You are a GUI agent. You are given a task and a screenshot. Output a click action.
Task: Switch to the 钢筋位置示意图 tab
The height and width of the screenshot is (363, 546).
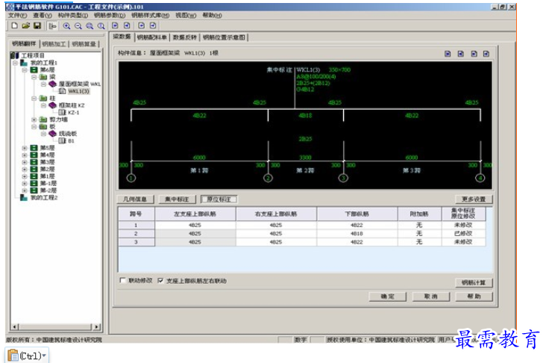point(224,37)
